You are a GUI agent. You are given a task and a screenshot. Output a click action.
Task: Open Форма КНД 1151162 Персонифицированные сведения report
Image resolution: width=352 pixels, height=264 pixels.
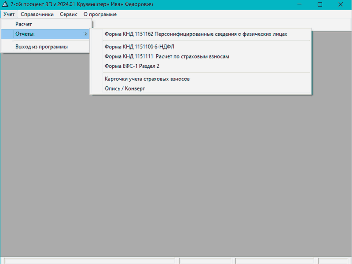[196, 34]
